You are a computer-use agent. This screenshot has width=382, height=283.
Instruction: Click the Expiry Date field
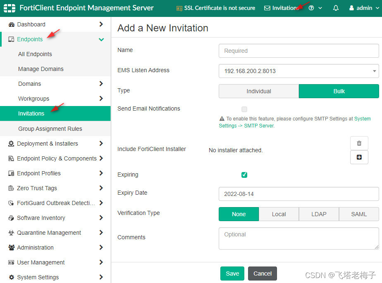tap(298, 194)
